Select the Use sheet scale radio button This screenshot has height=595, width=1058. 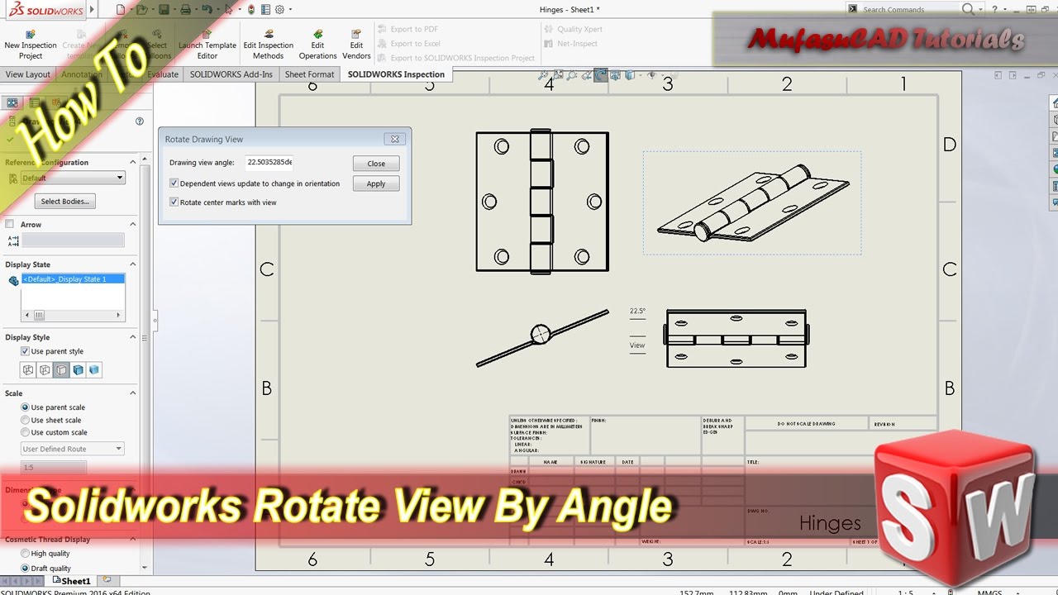point(26,420)
